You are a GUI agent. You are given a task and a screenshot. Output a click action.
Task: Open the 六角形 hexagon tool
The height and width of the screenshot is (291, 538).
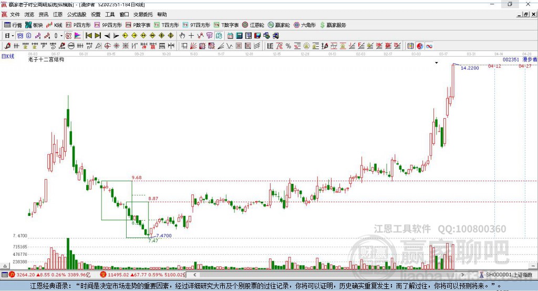coord(305,25)
